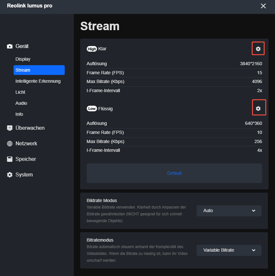Image resolution: width=275 pixels, height=276 pixels.
Task: Click the globe icon beside Netzwerk
Action: [10, 143]
